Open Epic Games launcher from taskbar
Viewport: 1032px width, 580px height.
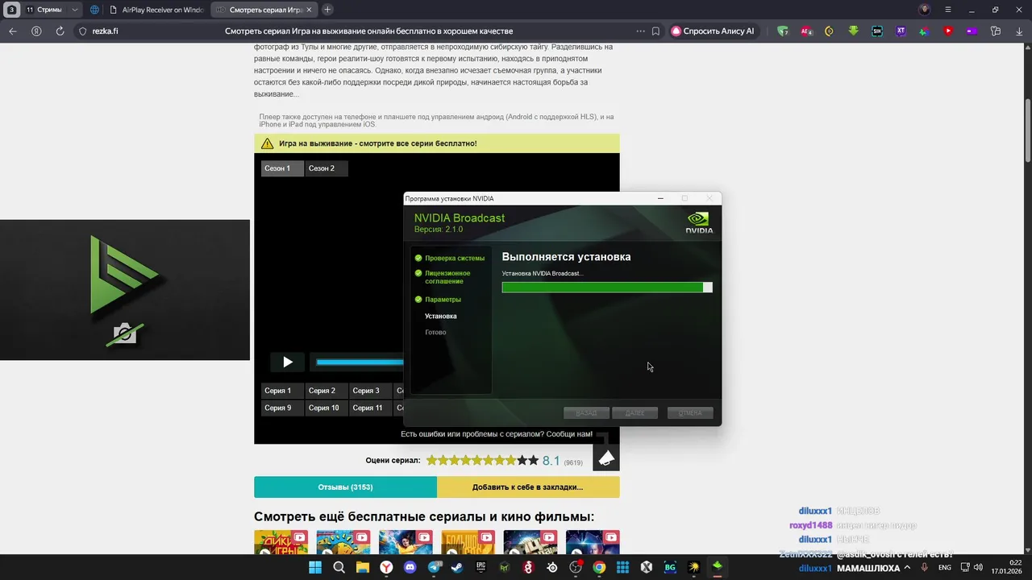pyautogui.click(x=481, y=567)
